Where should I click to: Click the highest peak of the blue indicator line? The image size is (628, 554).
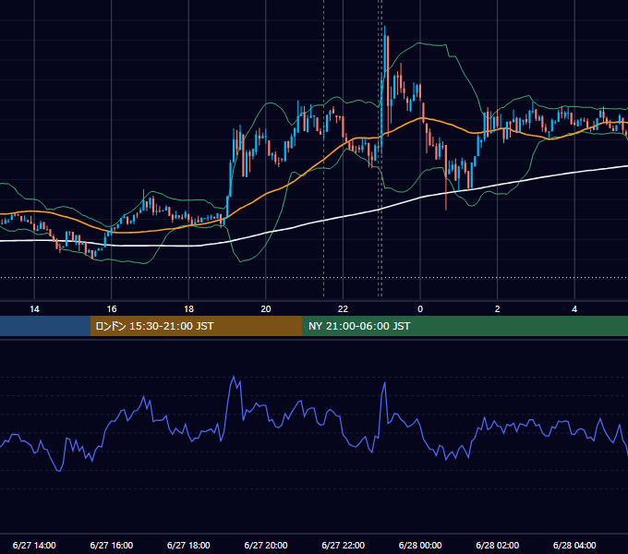click(x=234, y=377)
